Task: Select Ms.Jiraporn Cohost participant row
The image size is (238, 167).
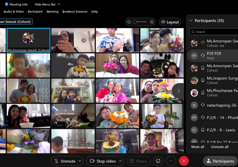Action: click(x=213, y=80)
